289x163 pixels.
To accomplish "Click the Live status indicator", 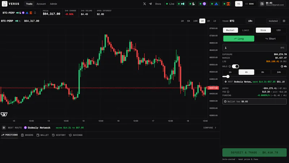I will click(x=170, y=4).
